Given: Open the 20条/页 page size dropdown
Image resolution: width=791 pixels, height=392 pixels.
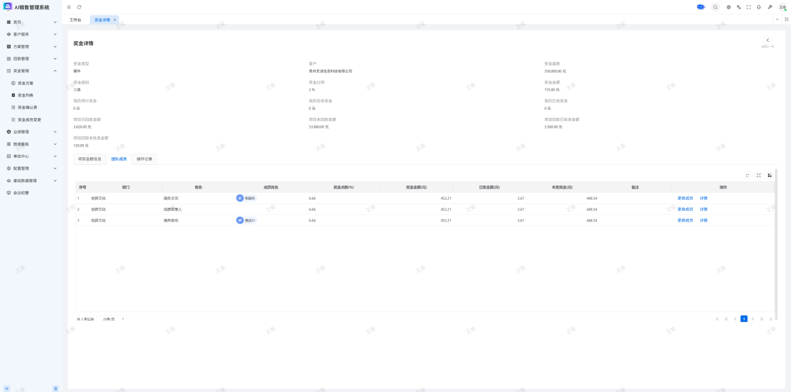Looking at the screenshot, I should click(114, 319).
